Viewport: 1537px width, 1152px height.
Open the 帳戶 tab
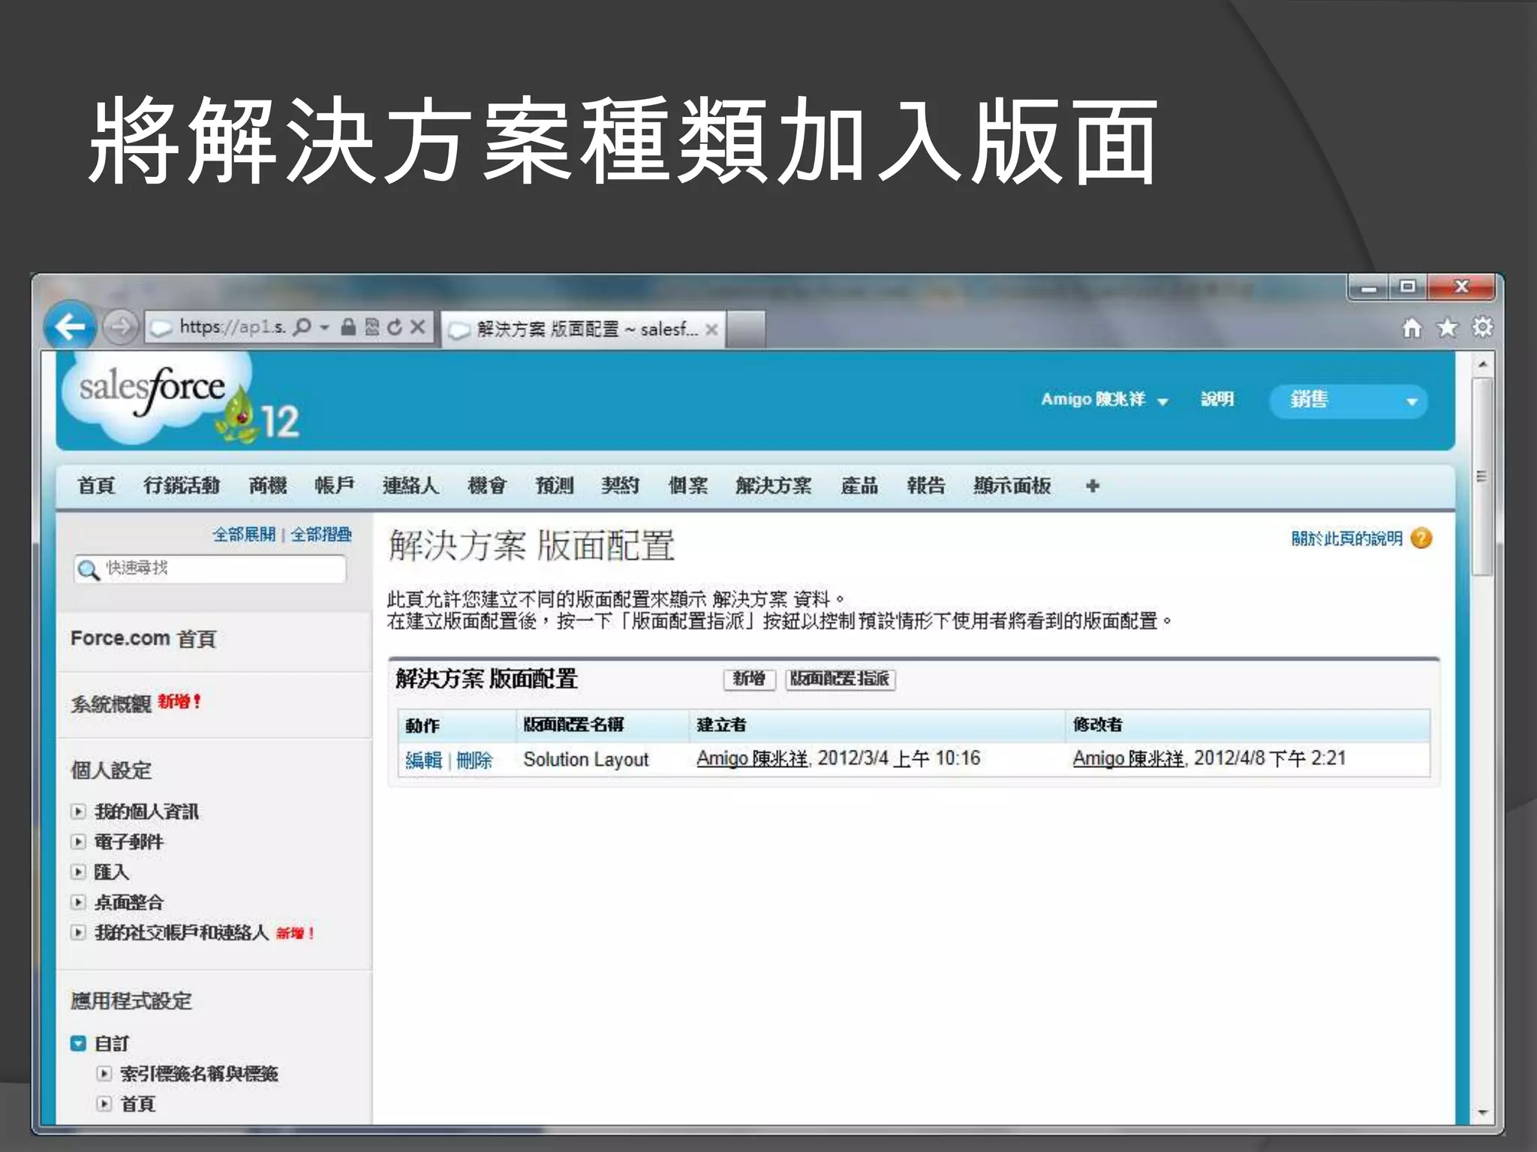[335, 486]
